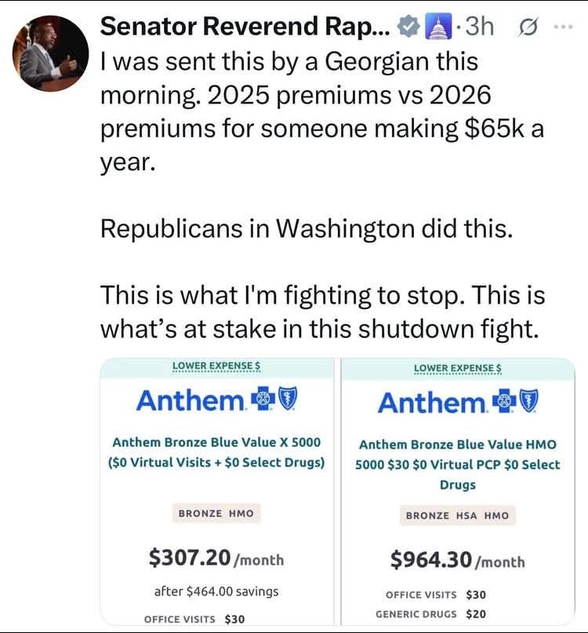Click the $307.20/month price
Image resolution: width=588 pixels, height=633 pixels.
point(216,558)
